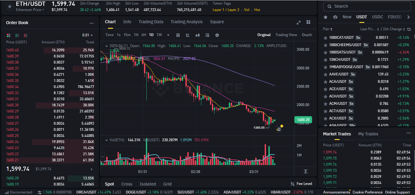The height and width of the screenshot is (195, 415).
Task: Open the ticker bar list icon beside Disconnected
Action: click(40, 192)
